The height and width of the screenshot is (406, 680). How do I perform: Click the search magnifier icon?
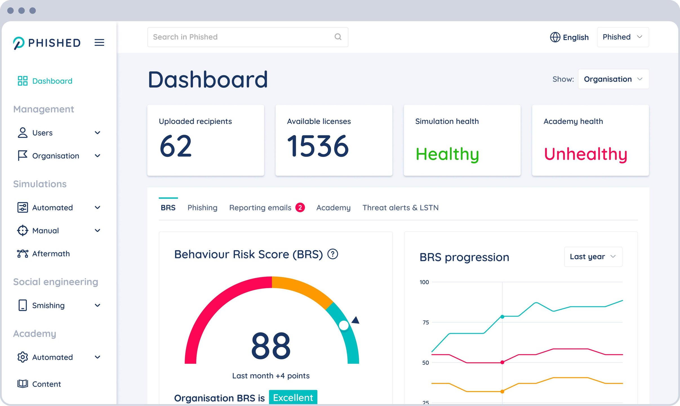click(x=338, y=37)
